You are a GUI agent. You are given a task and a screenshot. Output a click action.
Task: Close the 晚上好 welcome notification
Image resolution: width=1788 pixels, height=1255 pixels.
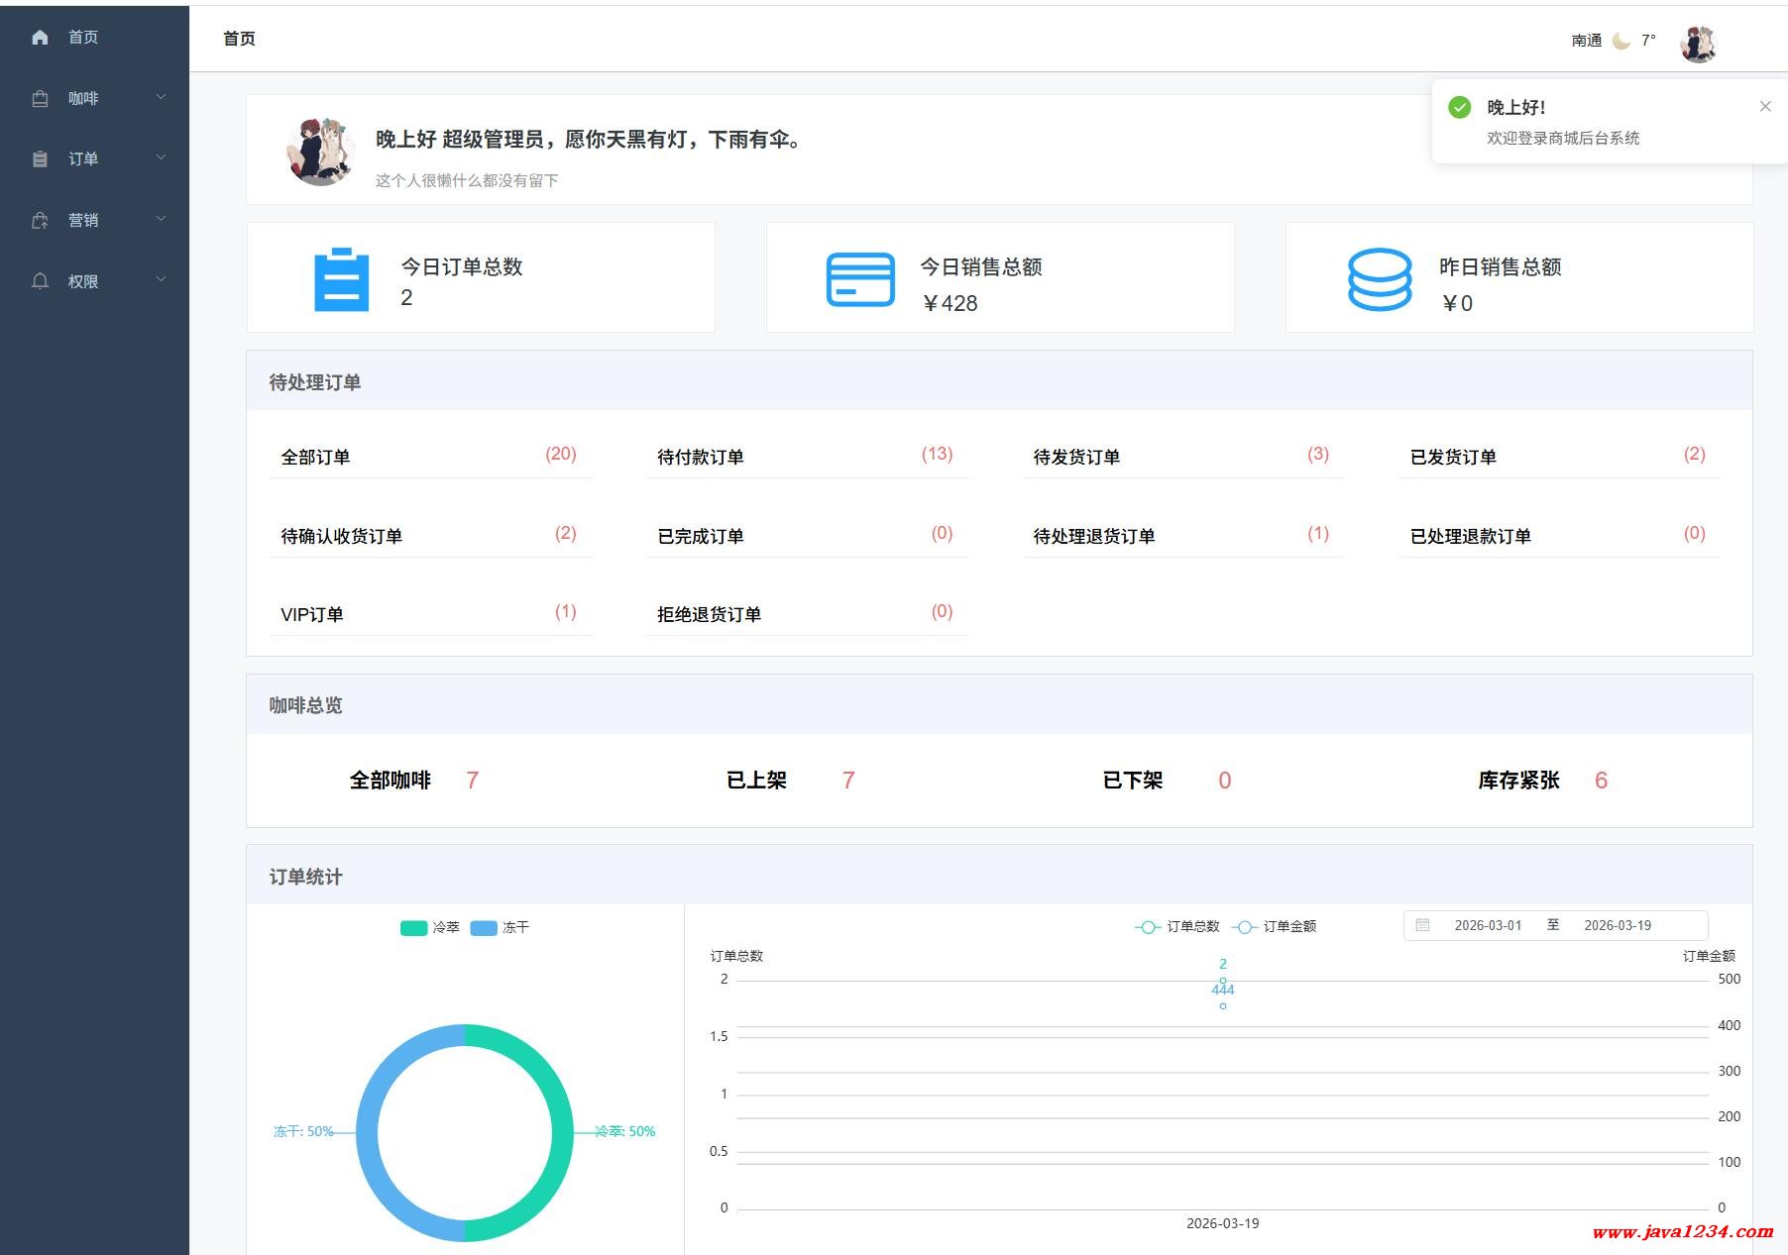pos(1764,107)
